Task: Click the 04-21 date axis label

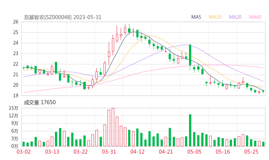Action: coord(166,152)
